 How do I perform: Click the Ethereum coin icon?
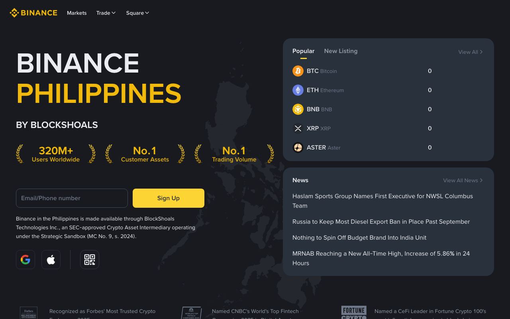click(x=298, y=90)
